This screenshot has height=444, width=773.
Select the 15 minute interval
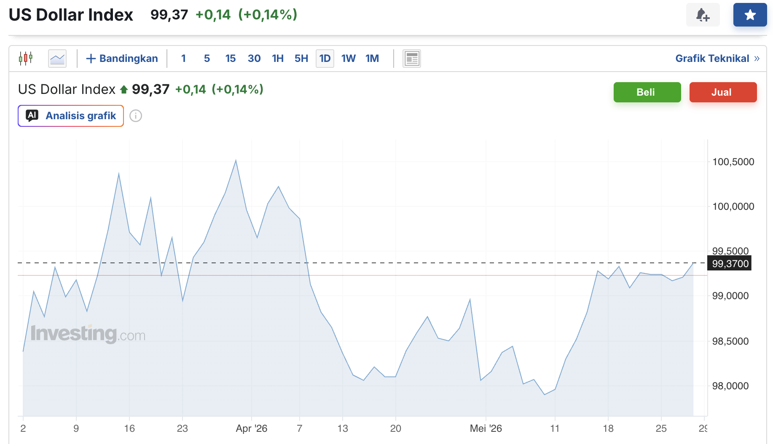231,58
